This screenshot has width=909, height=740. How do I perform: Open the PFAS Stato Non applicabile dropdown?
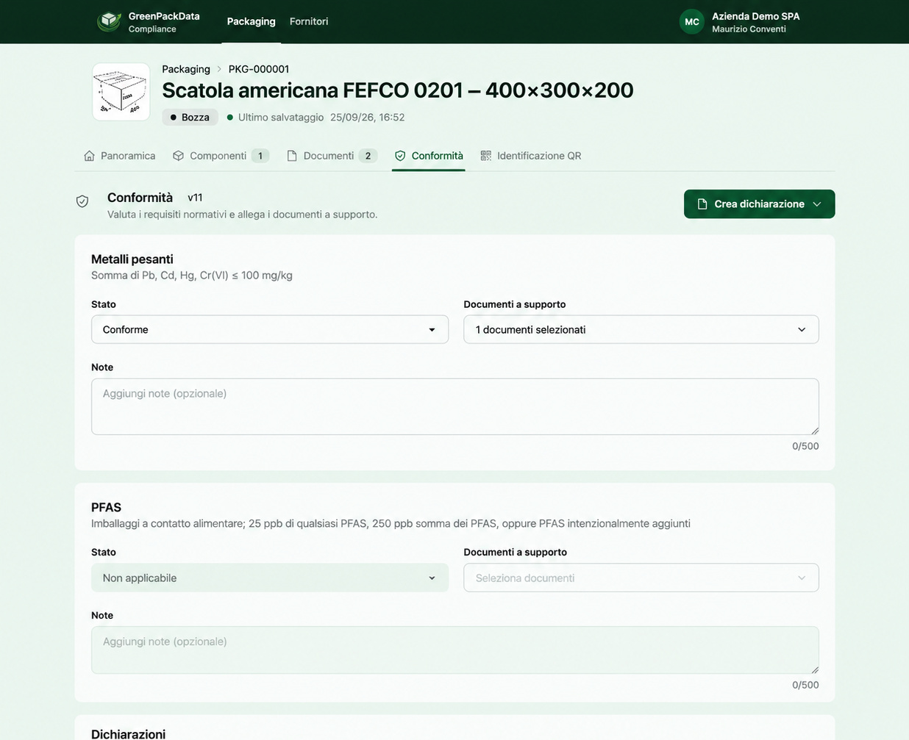pyautogui.click(x=270, y=578)
